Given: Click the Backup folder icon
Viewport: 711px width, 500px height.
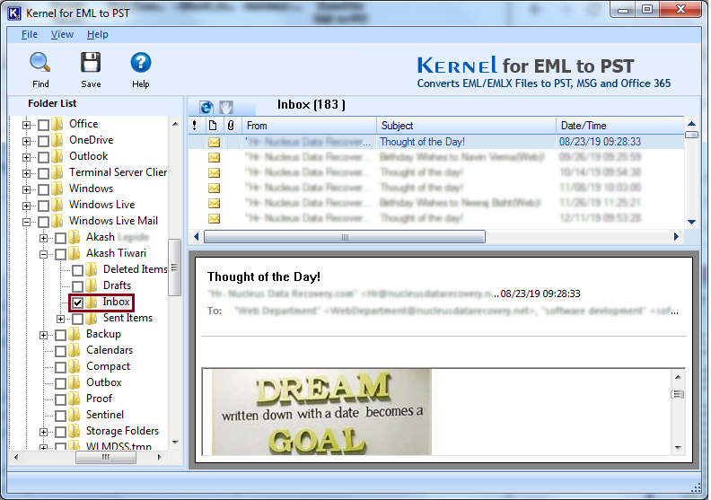Looking at the screenshot, I should [x=75, y=335].
